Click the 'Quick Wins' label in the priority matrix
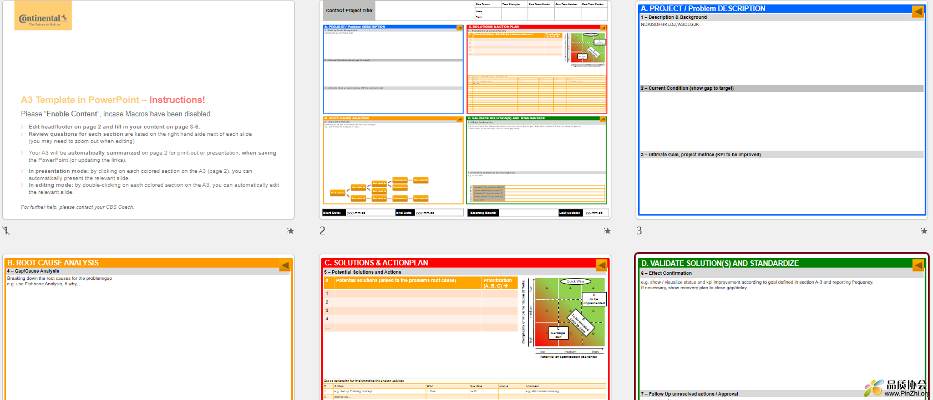The image size is (933, 400). tap(575, 281)
